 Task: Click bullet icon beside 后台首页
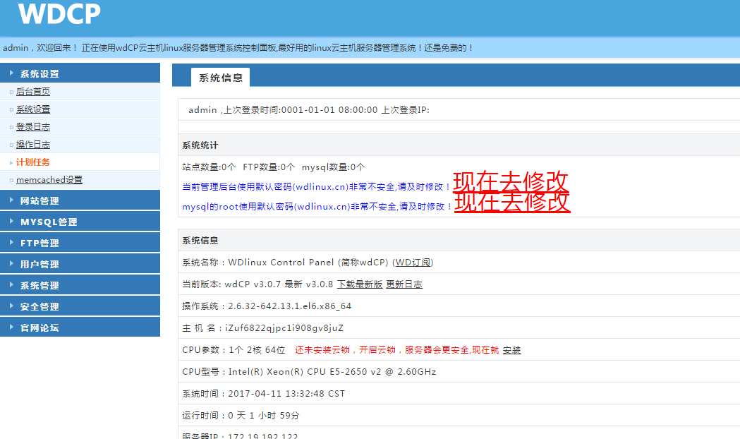click(11, 92)
